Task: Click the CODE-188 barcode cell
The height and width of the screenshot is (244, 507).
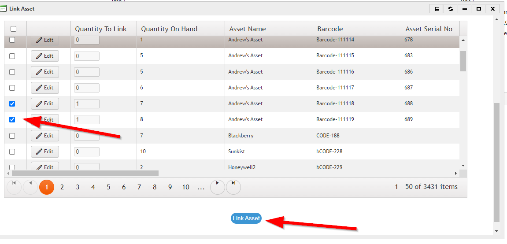Action: [357, 136]
